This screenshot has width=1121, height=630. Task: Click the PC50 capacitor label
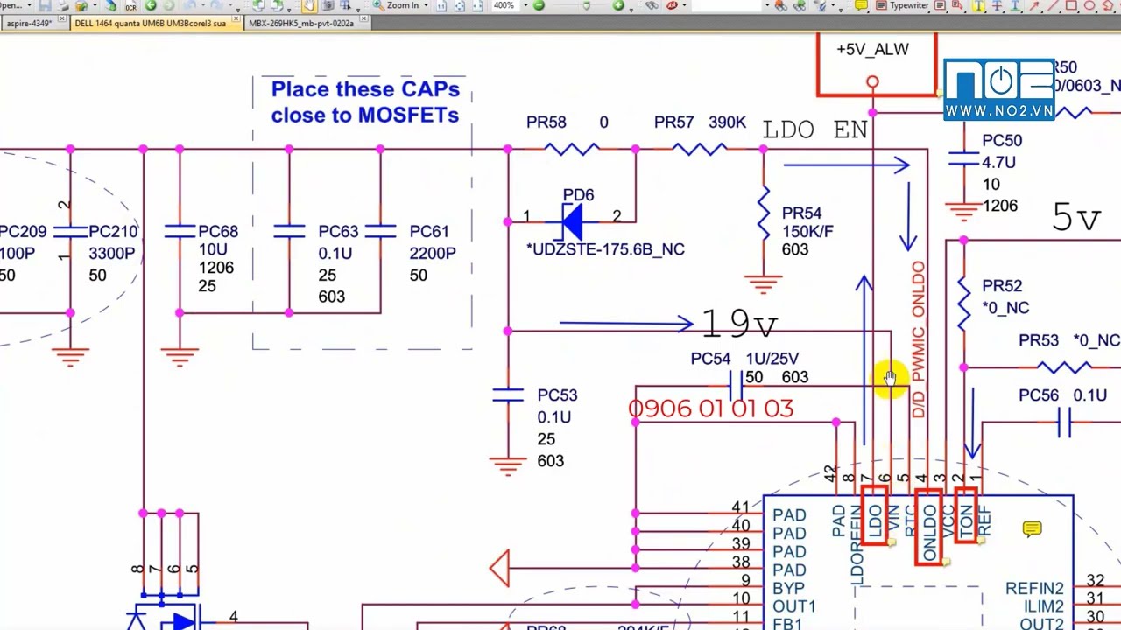coord(1002,140)
